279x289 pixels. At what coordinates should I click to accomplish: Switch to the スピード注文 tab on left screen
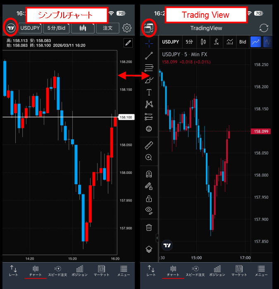point(57,271)
